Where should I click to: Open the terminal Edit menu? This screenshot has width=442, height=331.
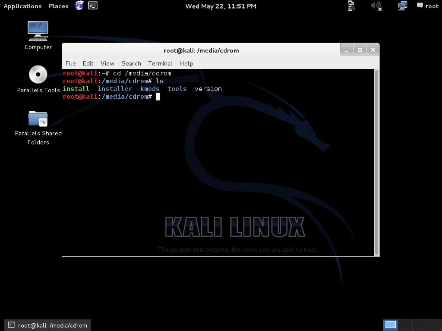click(x=88, y=64)
